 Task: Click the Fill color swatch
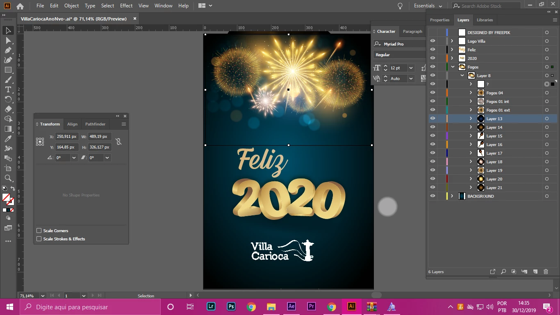tap(6, 198)
